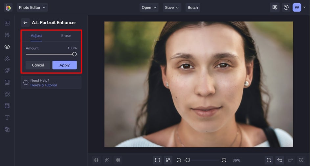310x166 pixels.
Task: Open the Photo Editor dropdown
Action: (32, 8)
